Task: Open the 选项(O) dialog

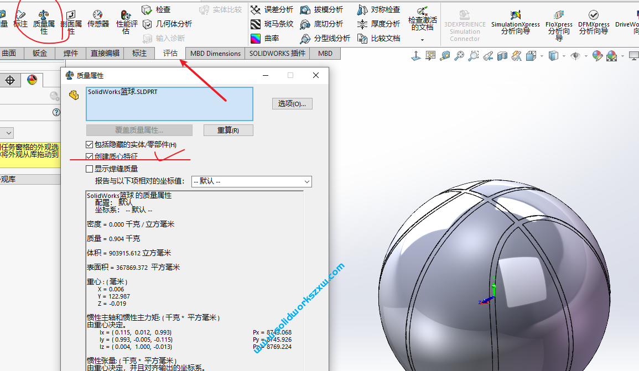Action: click(292, 103)
